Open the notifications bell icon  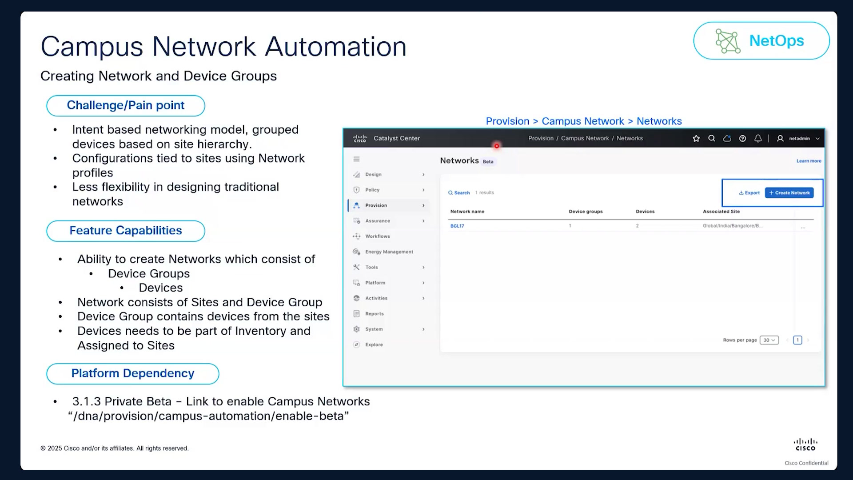click(x=758, y=139)
